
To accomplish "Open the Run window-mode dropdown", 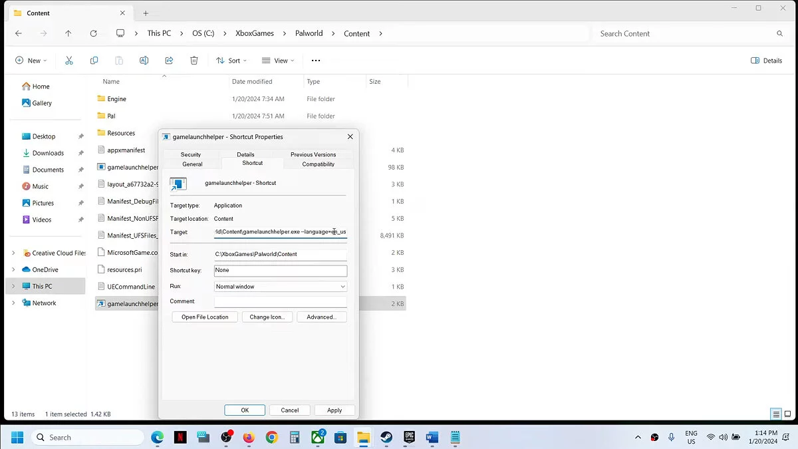I will [280, 287].
